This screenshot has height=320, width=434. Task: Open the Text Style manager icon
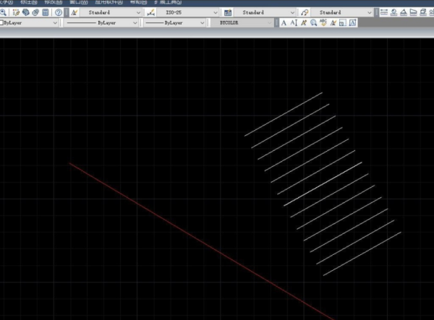[x=75, y=12]
